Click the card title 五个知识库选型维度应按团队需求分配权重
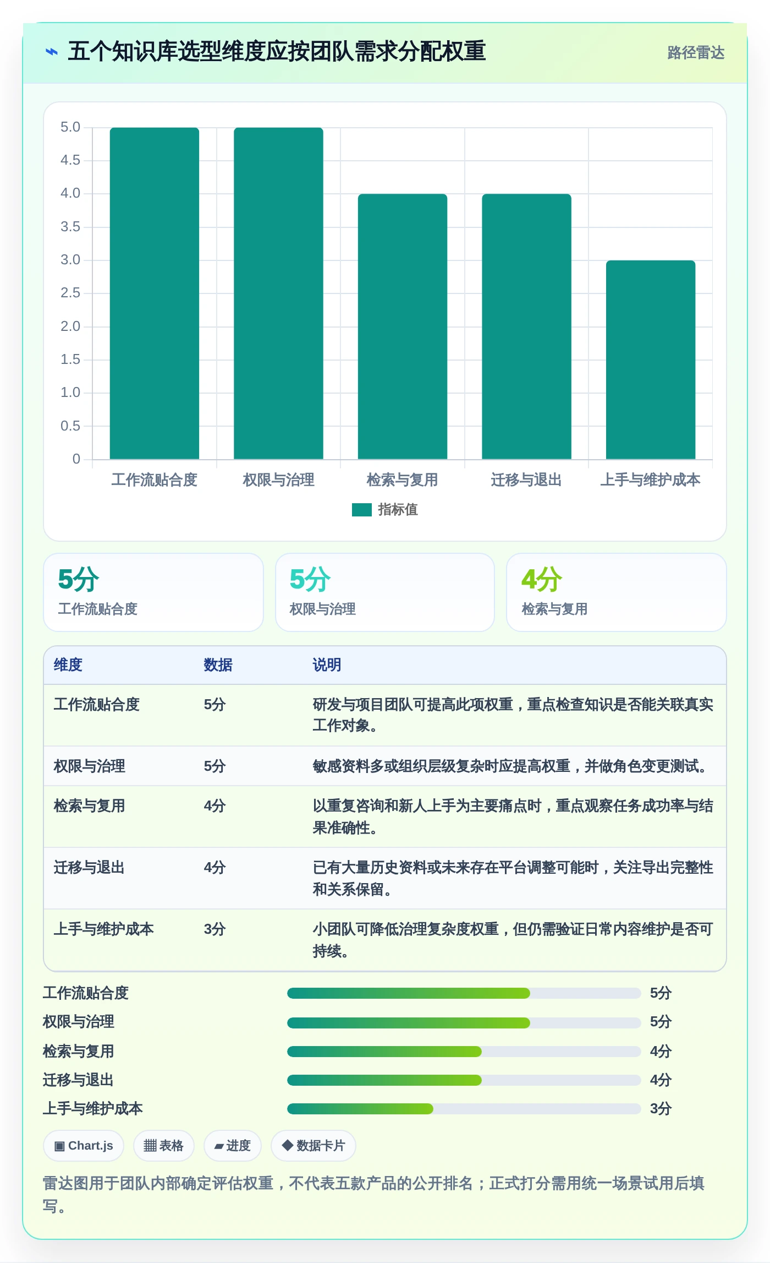Image resolution: width=770 pixels, height=1263 pixels. tap(277, 52)
